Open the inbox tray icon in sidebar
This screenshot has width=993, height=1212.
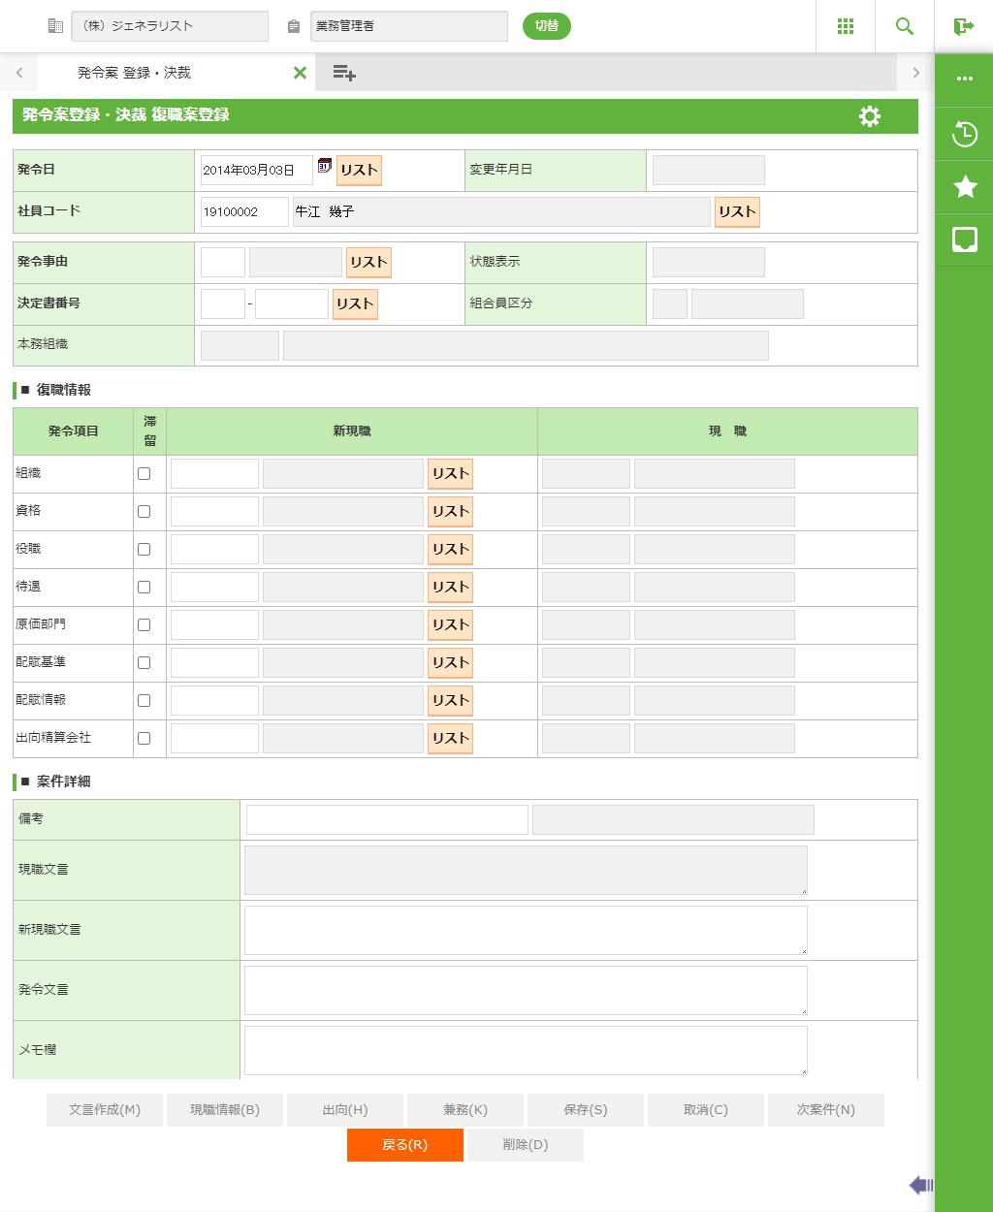pos(964,239)
